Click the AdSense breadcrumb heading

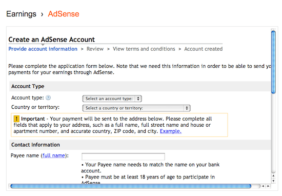point(64,14)
